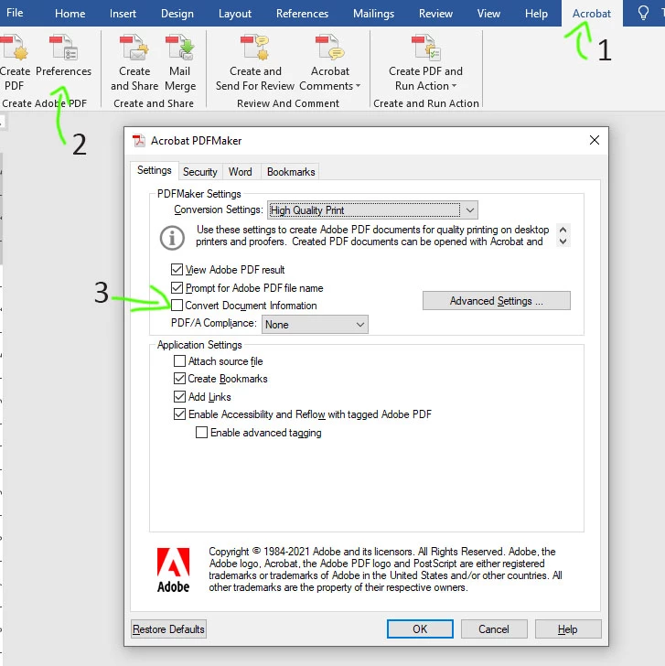Uncheck Prompt for Adobe PDF file name

pos(177,287)
